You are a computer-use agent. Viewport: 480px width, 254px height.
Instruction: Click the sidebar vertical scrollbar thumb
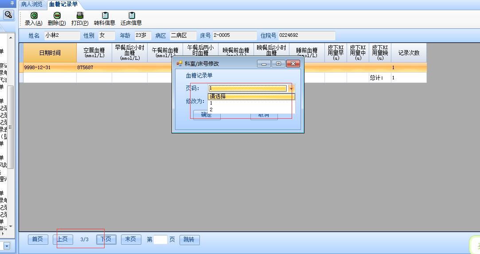click(x=11, y=127)
